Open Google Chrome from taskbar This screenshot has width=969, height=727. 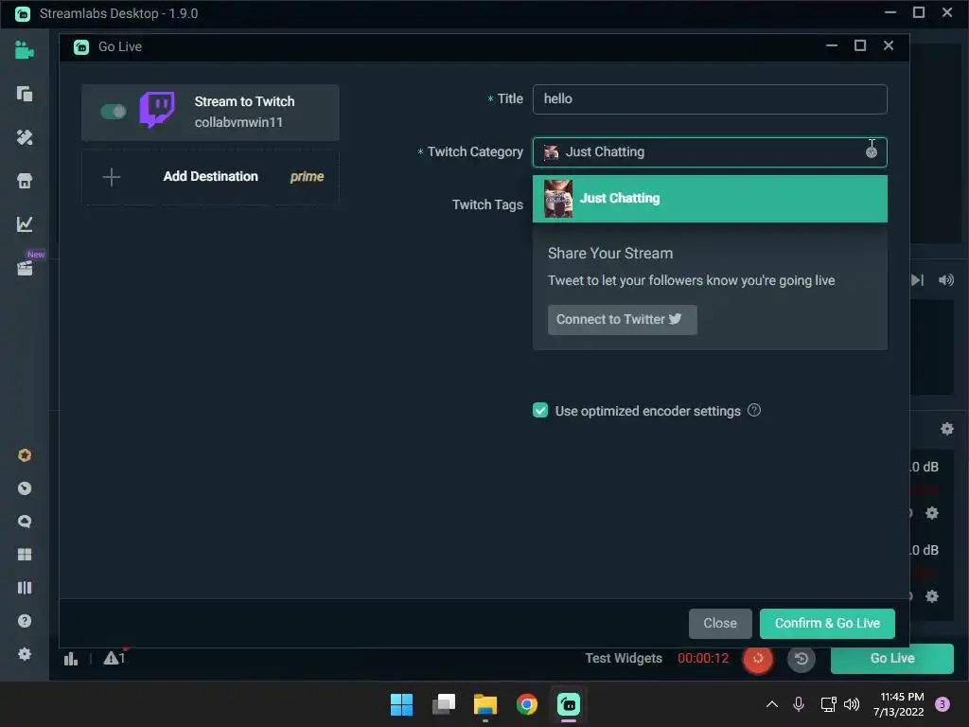pyautogui.click(x=527, y=704)
